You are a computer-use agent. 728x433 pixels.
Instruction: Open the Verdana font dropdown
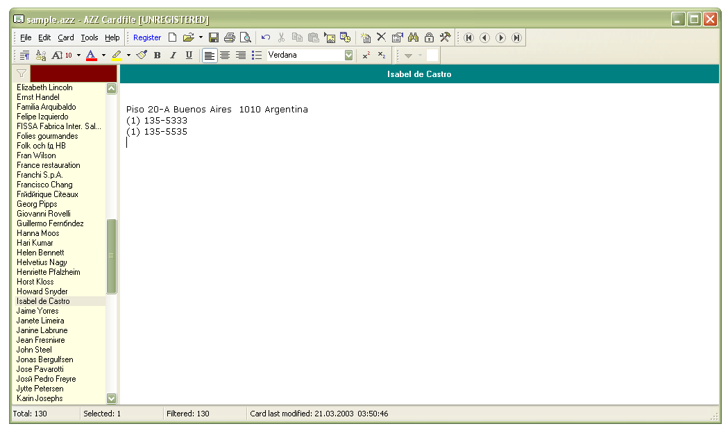point(348,55)
